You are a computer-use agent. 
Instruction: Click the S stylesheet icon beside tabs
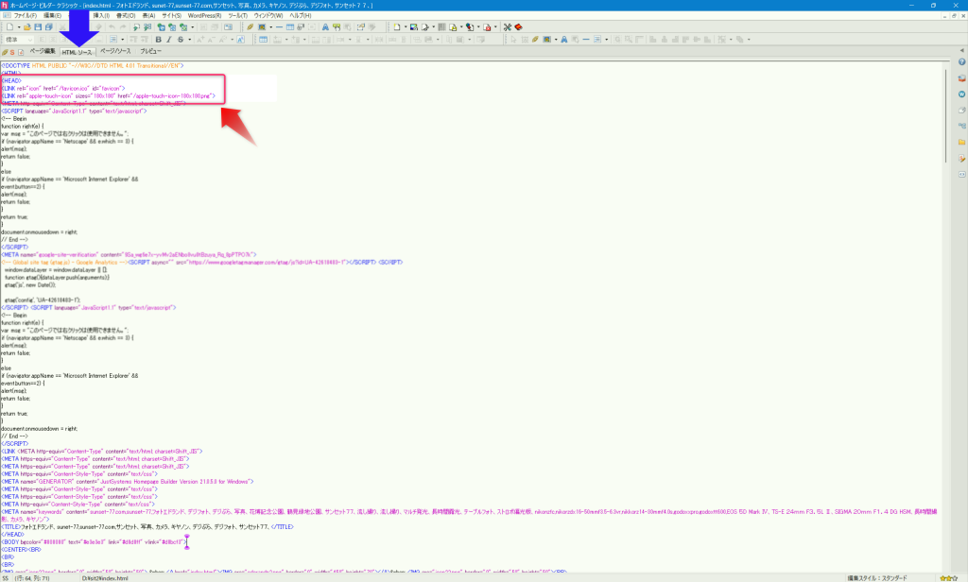click(x=12, y=53)
